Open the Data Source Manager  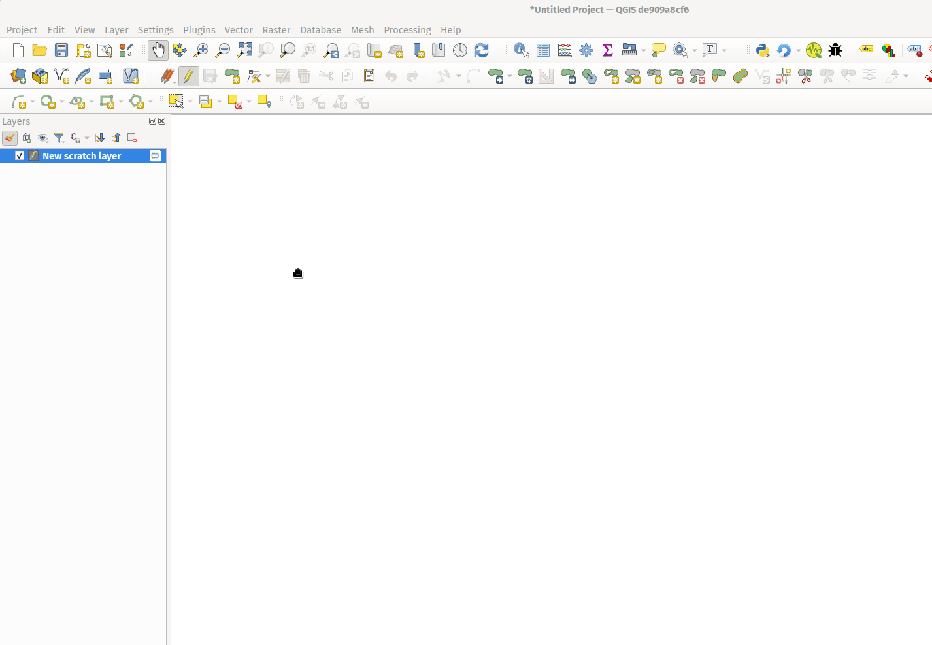pyautogui.click(x=18, y=76)
